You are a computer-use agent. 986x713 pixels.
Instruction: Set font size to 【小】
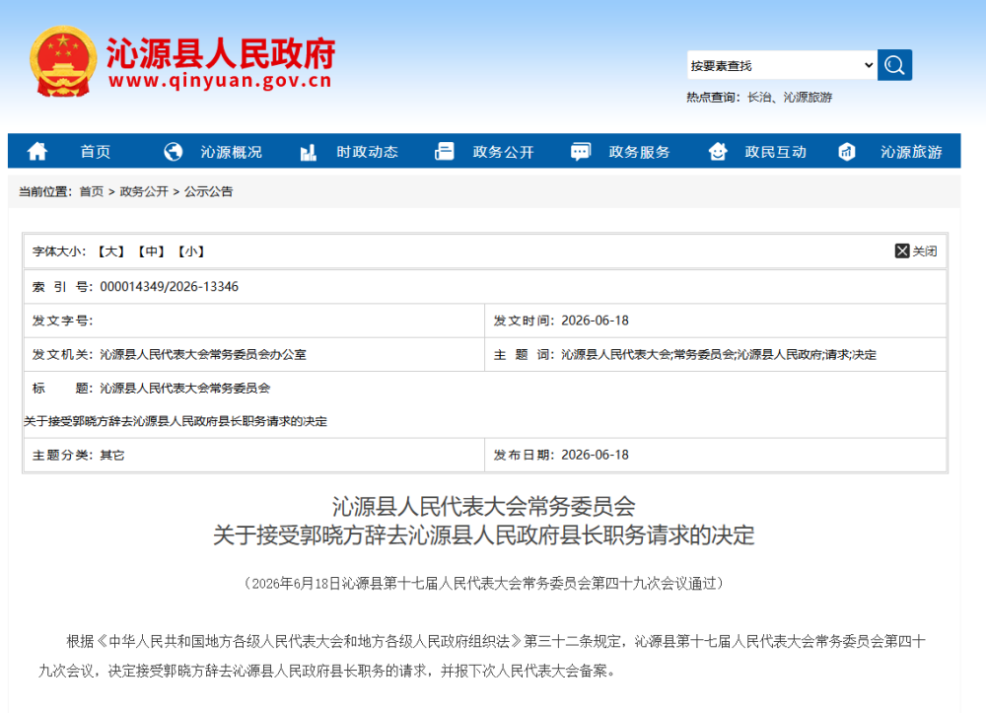point(191,251)
